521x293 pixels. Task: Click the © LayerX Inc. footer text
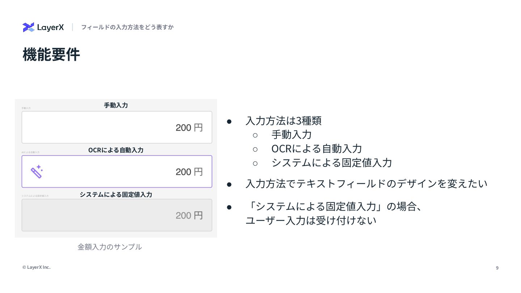point(37,267)
